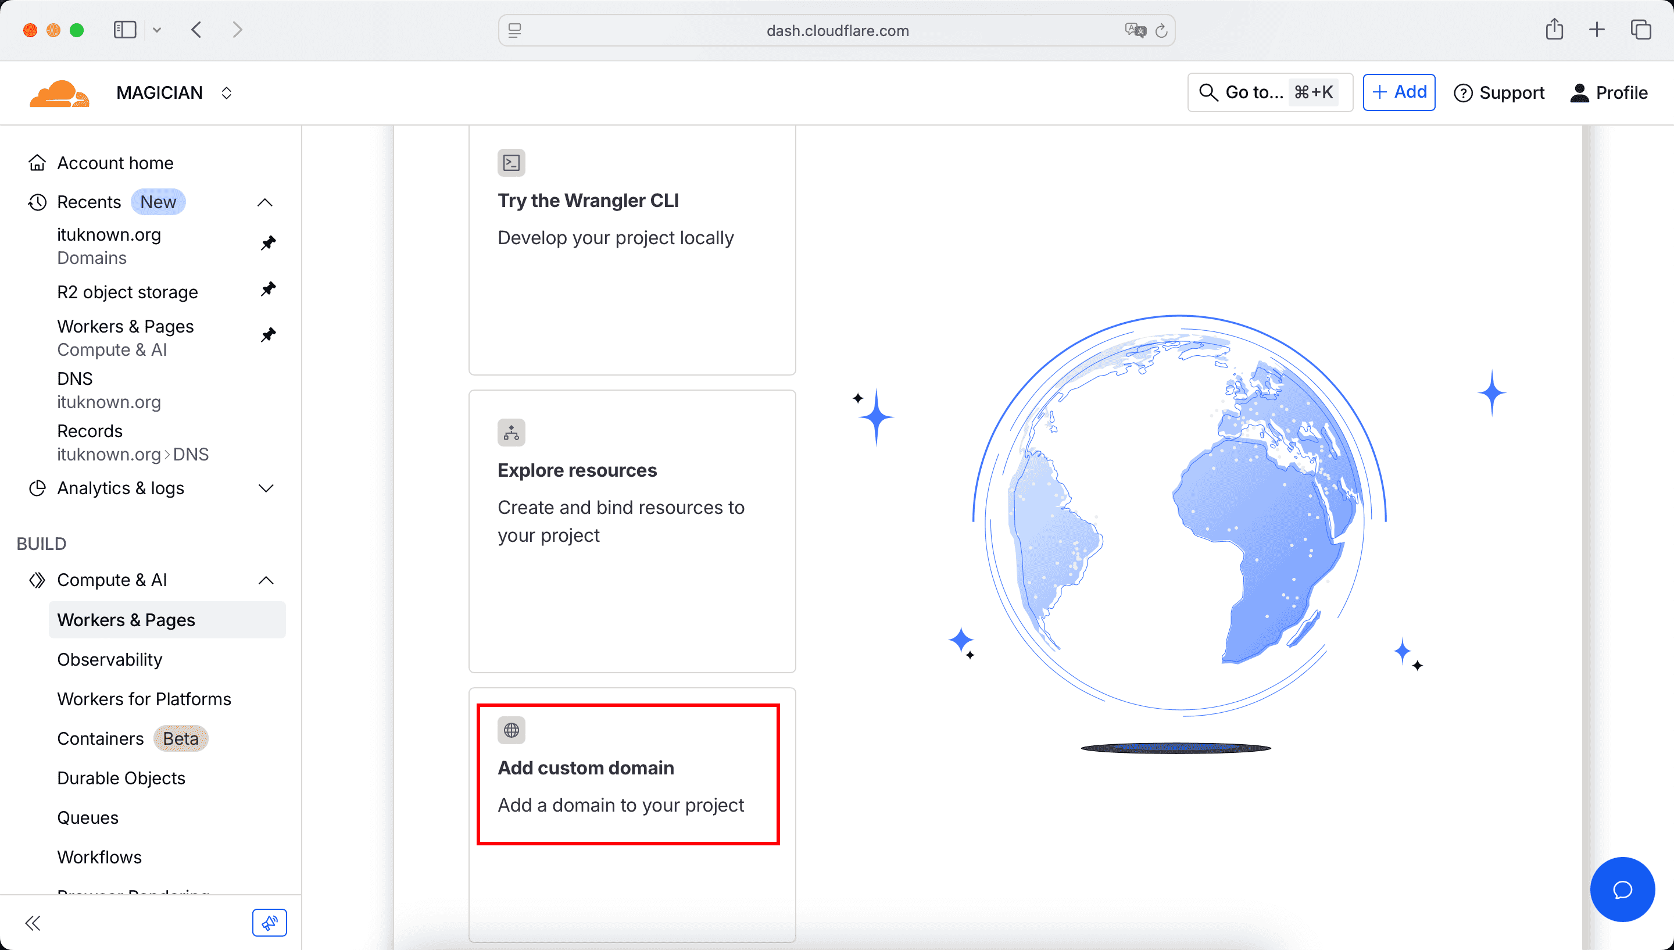
Task: Reload the page in Safari
Action: [1161, 31]
